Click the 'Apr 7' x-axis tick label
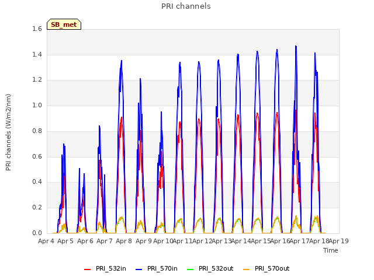 point(105,241)
